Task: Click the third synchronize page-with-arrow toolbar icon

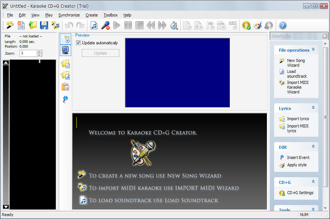Action: tap(210, 25)
